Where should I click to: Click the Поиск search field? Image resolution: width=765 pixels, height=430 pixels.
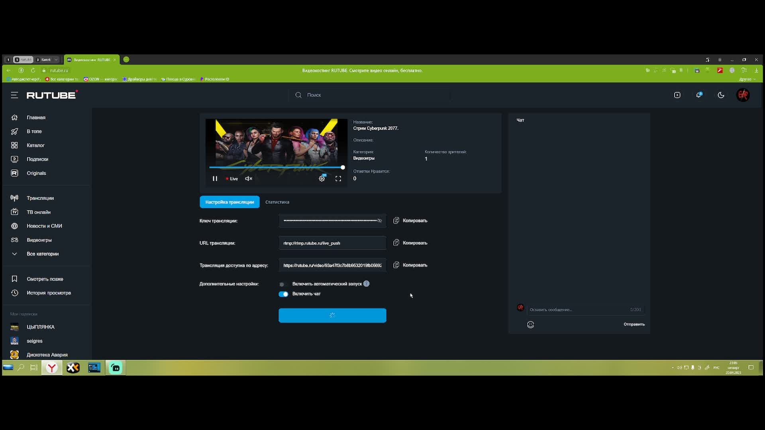[x=369, y=95]
